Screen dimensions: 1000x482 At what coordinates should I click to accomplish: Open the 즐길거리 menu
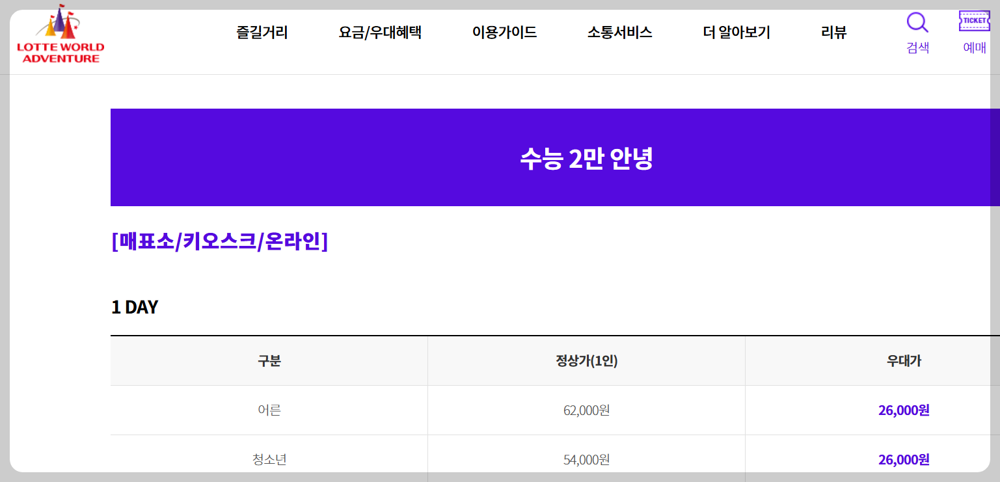(261, 33)
